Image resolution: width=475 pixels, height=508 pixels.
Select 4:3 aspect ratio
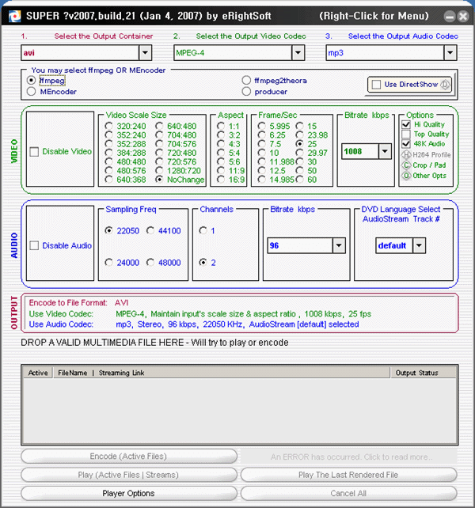221,143
